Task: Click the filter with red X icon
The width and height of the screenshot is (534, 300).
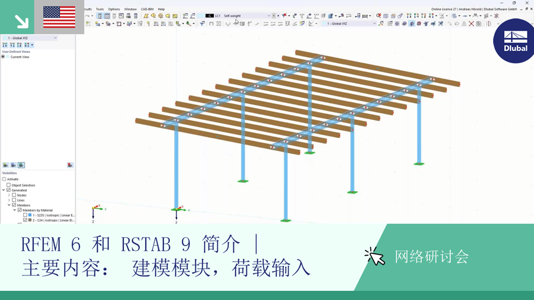Action: point(284,16)
